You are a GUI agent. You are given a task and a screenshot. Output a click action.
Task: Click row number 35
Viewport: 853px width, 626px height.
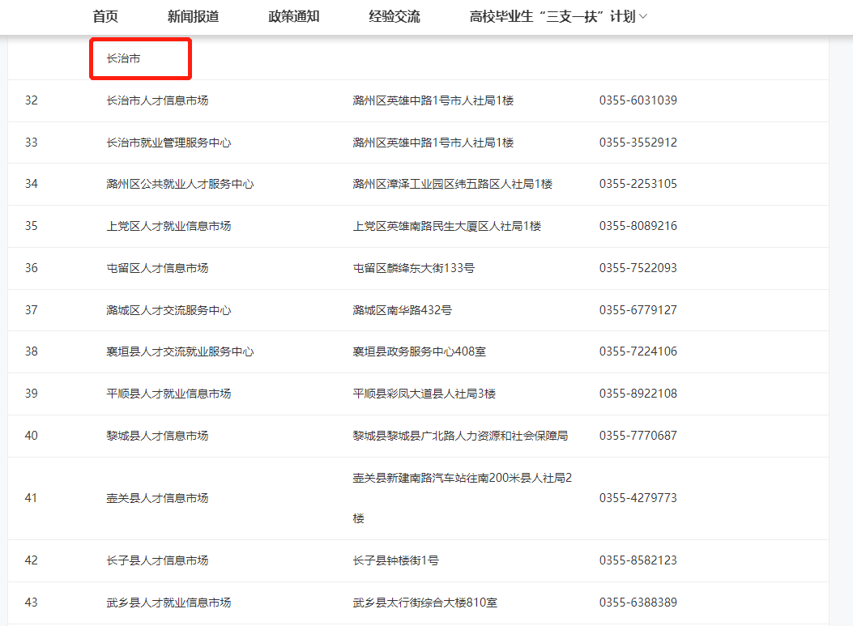(32, 226)
